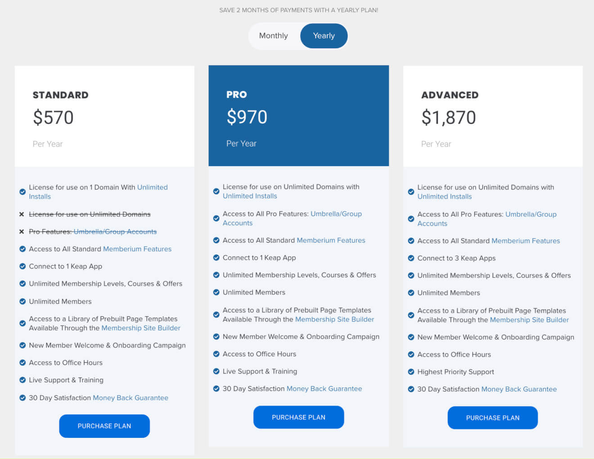Open struck-through Umbrella/Group Accounts link in Standard

pyautogui.click(x=115, y=231)
